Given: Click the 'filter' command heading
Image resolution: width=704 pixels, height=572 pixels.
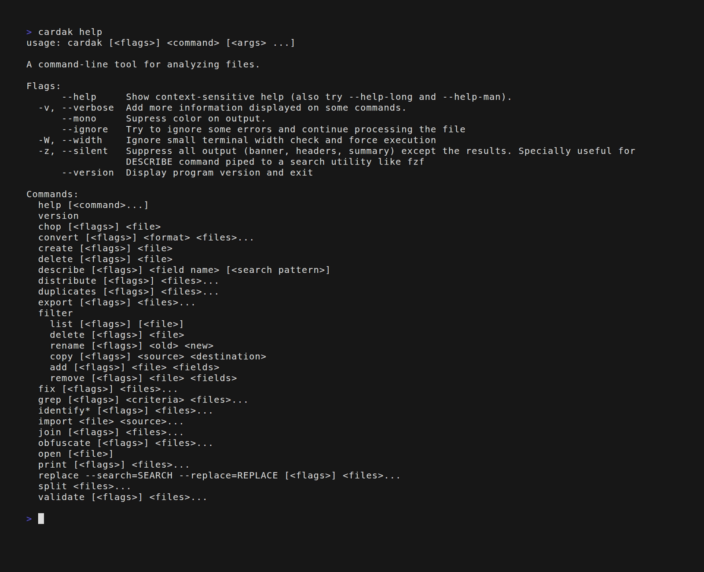Looking at the screenshot, I should pos(55,313).
